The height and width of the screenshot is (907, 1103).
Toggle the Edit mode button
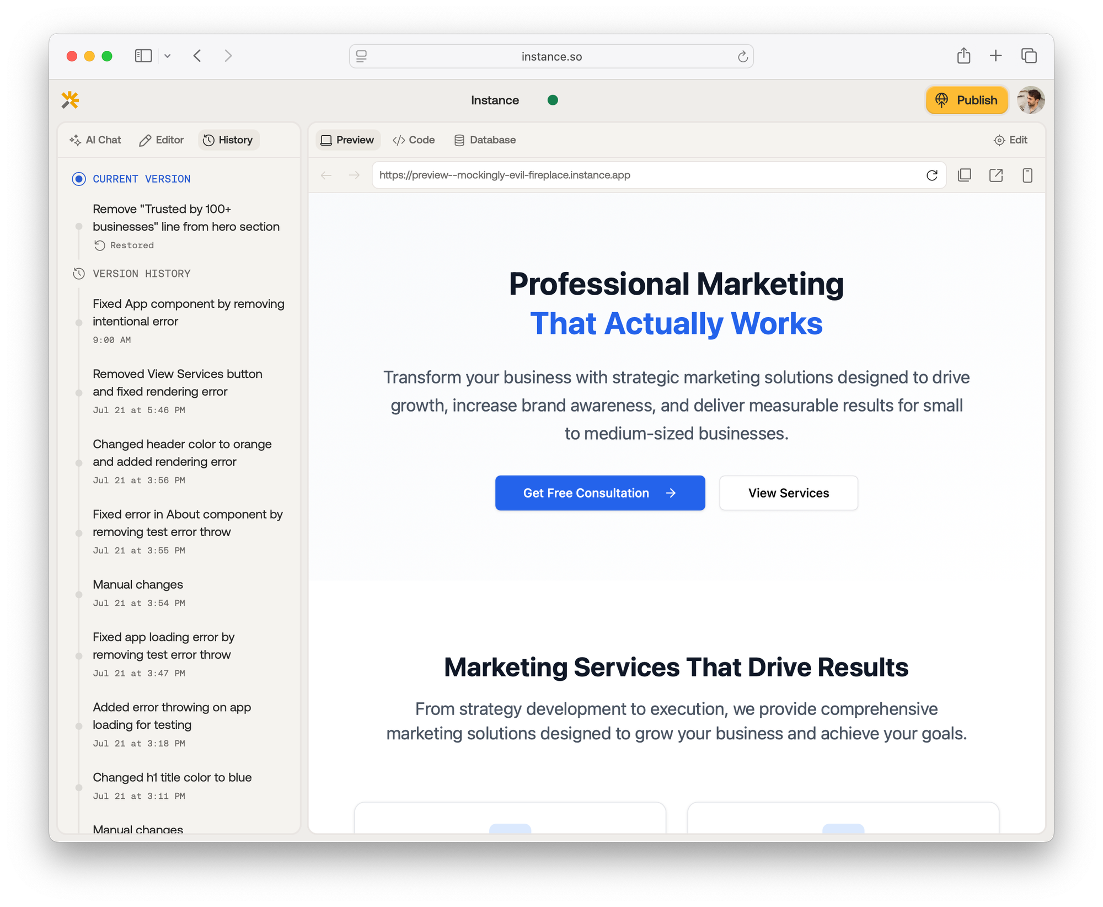pos(1010,140)
